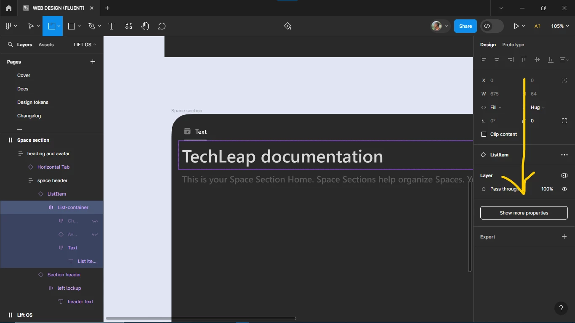The height and width of the screenshot is (323, 575).
Task: Switch to the Assets tab
Action: click(x=46, y=45)
